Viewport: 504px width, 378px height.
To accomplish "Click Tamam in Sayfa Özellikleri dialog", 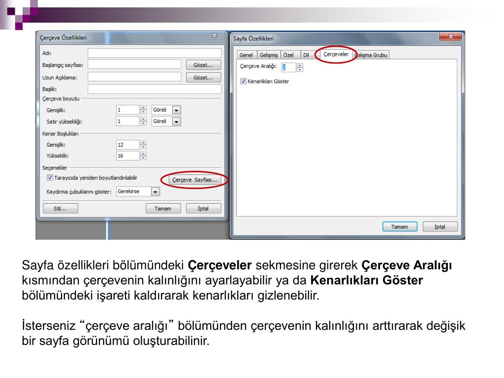I will pyautogui.click(x=400, y=226).
